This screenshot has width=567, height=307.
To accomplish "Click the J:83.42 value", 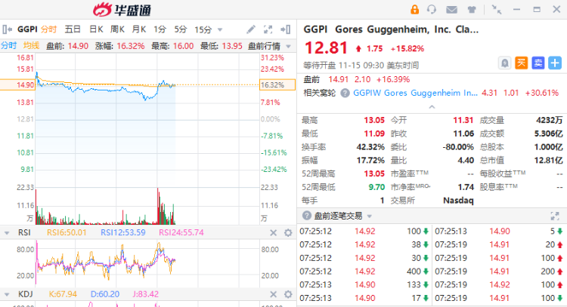I will coord(145,294).
